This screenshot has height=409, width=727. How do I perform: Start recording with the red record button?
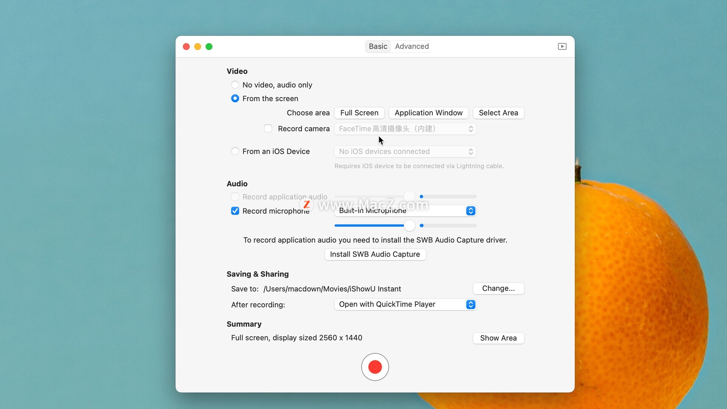[x=375, y=367]
